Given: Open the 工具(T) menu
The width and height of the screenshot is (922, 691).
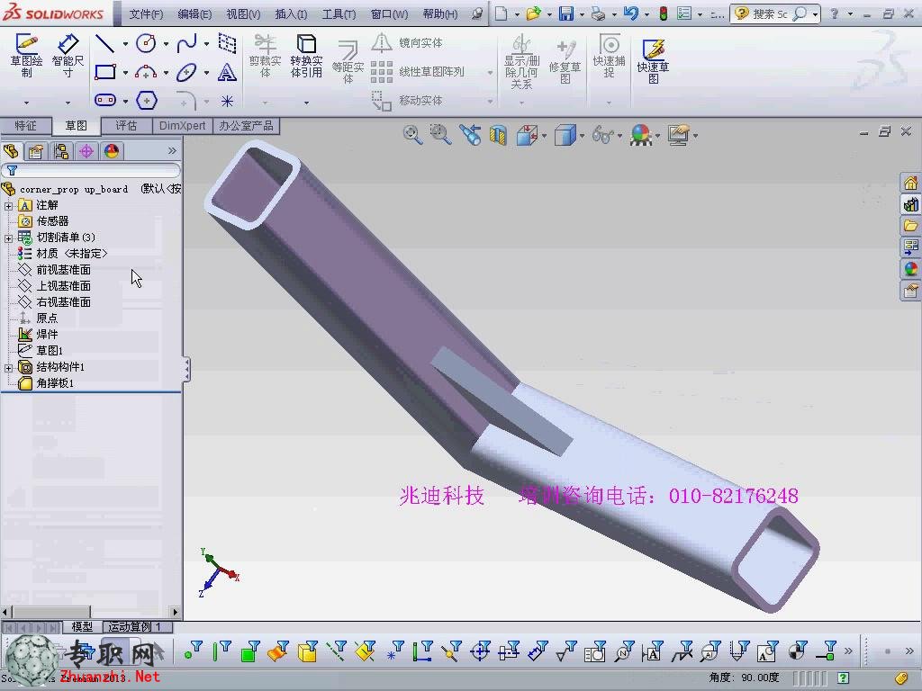Looking at the screenshot, I should tap(339, 14).
